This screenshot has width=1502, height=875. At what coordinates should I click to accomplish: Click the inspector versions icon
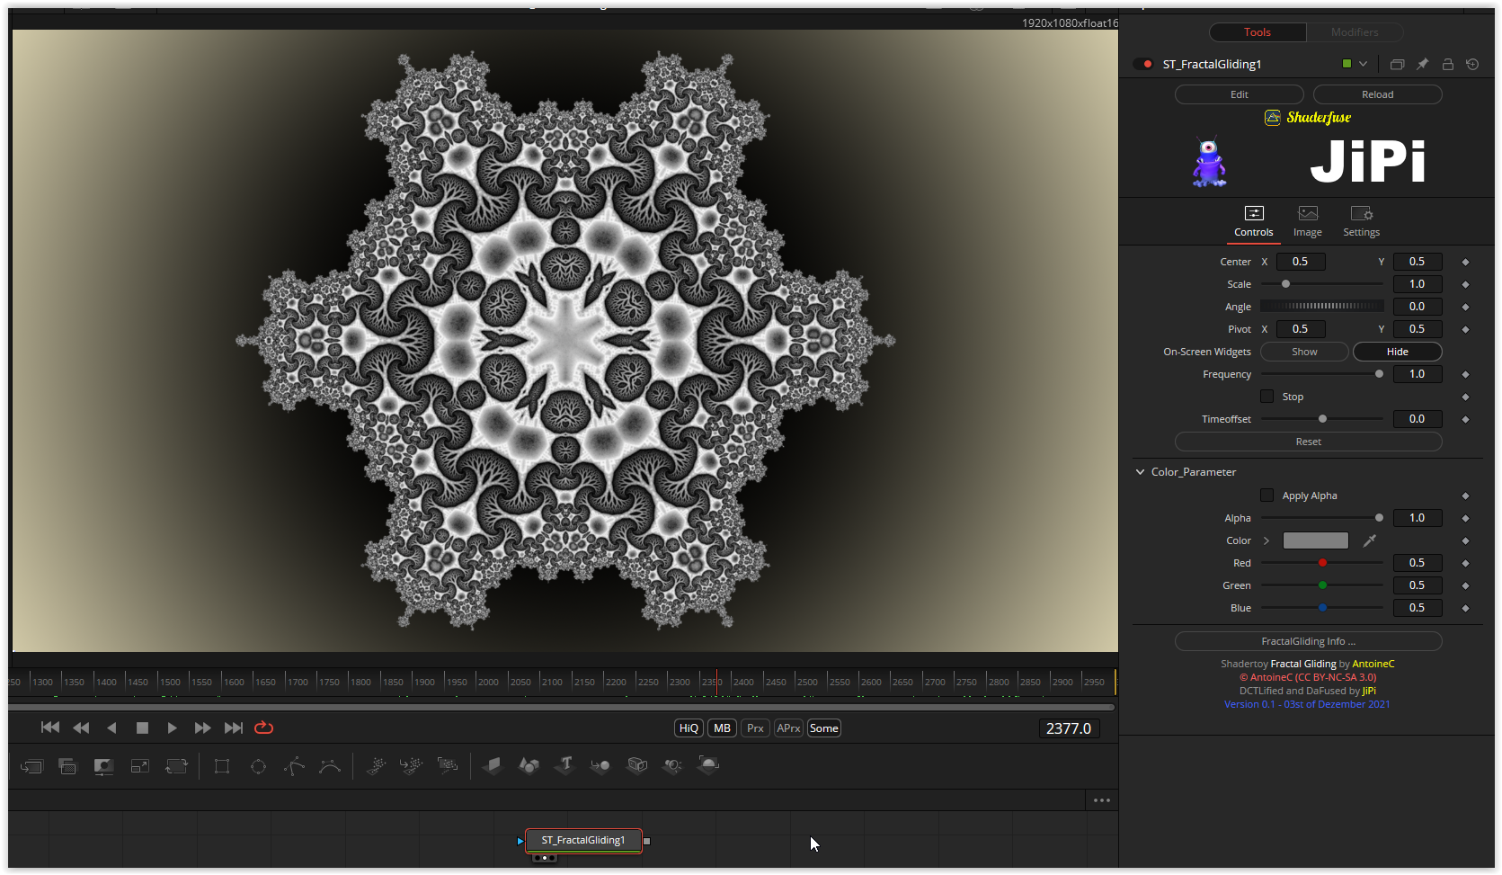tap(1397, 64)
